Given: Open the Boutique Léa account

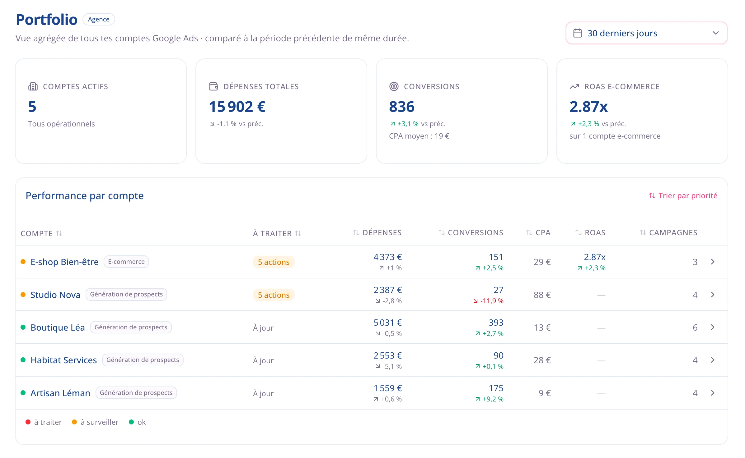Looking at the screenshot, I should click(x=58, y=327).
